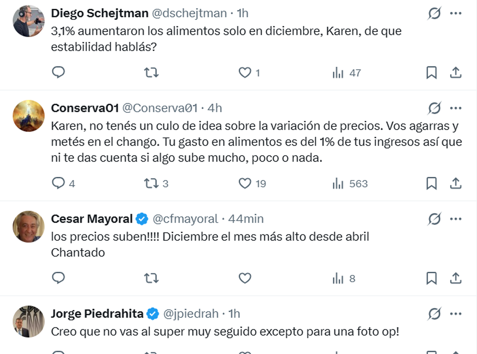Retweet Conserva01's post with 3 reposts
The image size is (477, 354).
click(151, 183)
